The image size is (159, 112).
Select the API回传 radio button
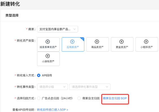(x=39, y=75)
